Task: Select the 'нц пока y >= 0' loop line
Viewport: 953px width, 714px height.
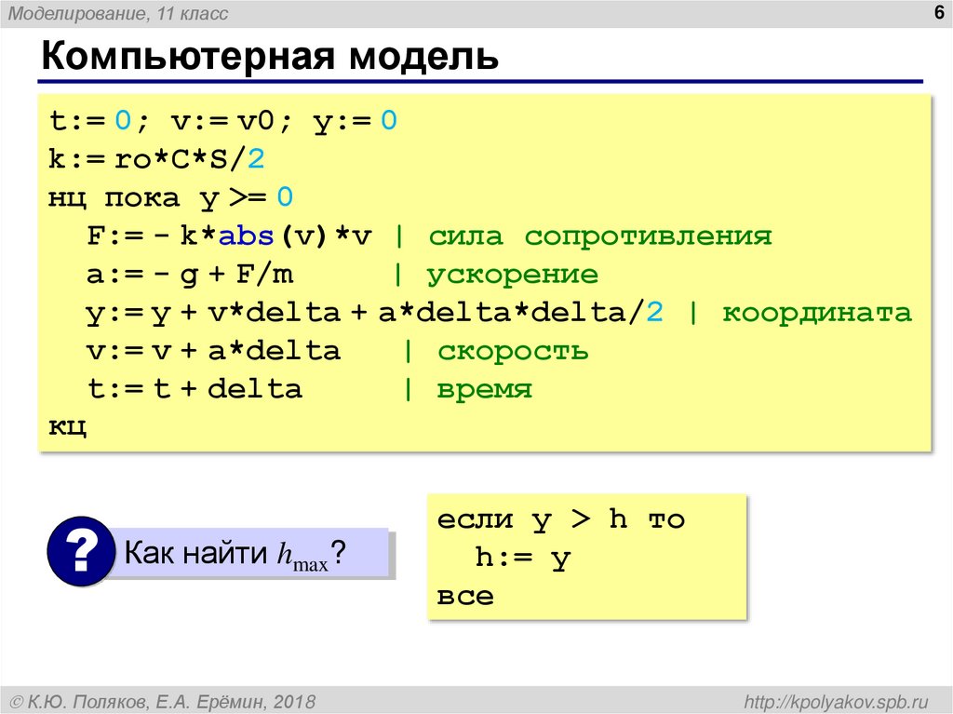Action: pyautogui.click(x=168, y=196)
